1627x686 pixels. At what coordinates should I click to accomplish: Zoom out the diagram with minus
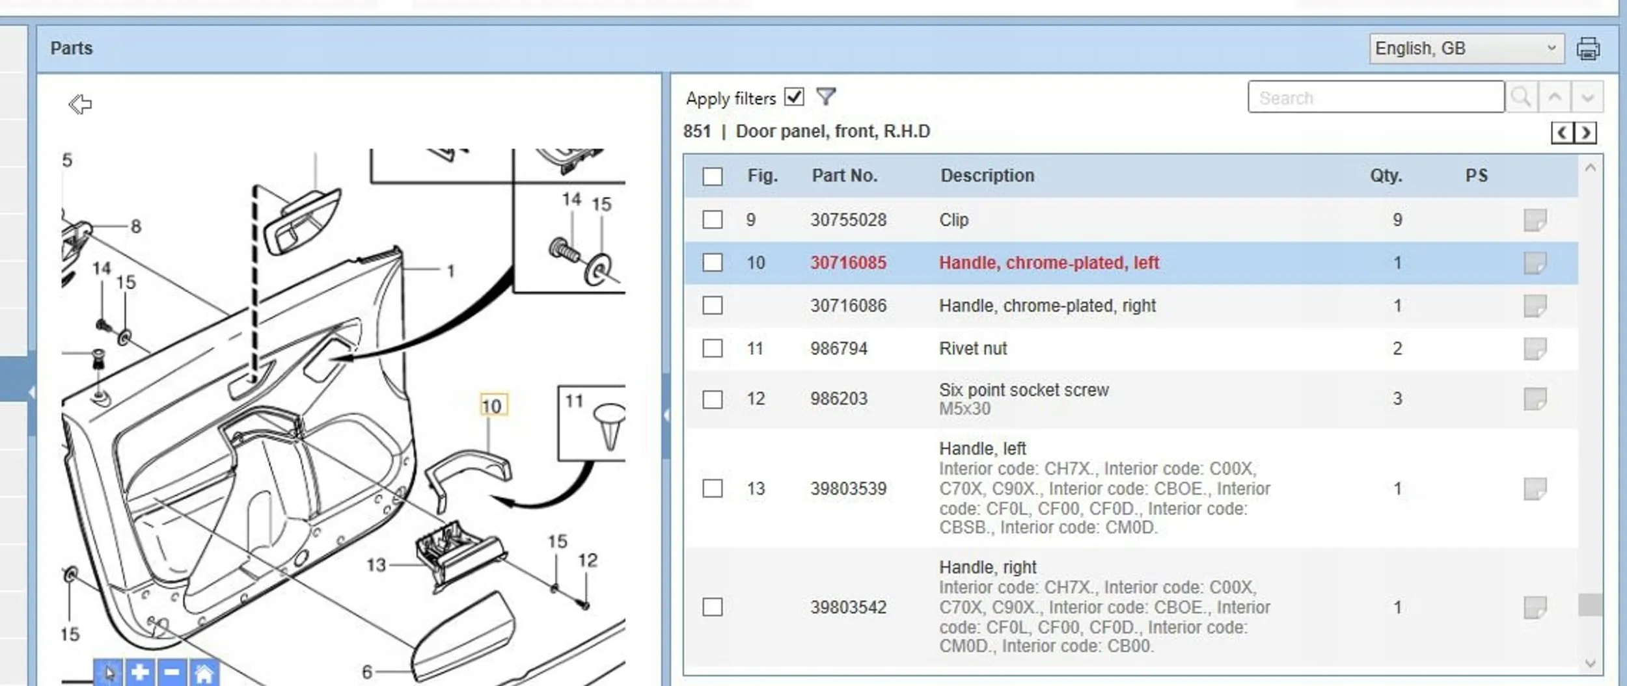[x=172, y=672]
